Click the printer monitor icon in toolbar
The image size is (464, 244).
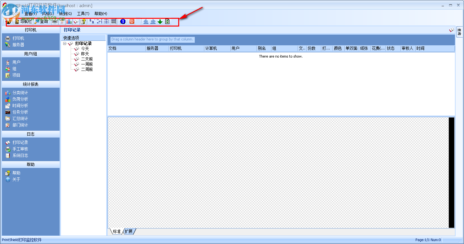point(55,21)
